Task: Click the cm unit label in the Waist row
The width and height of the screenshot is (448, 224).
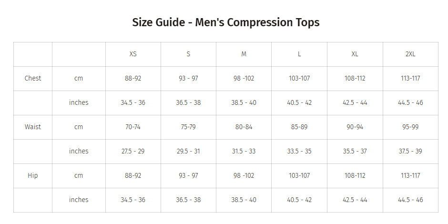Action: [x=79, y=127]
